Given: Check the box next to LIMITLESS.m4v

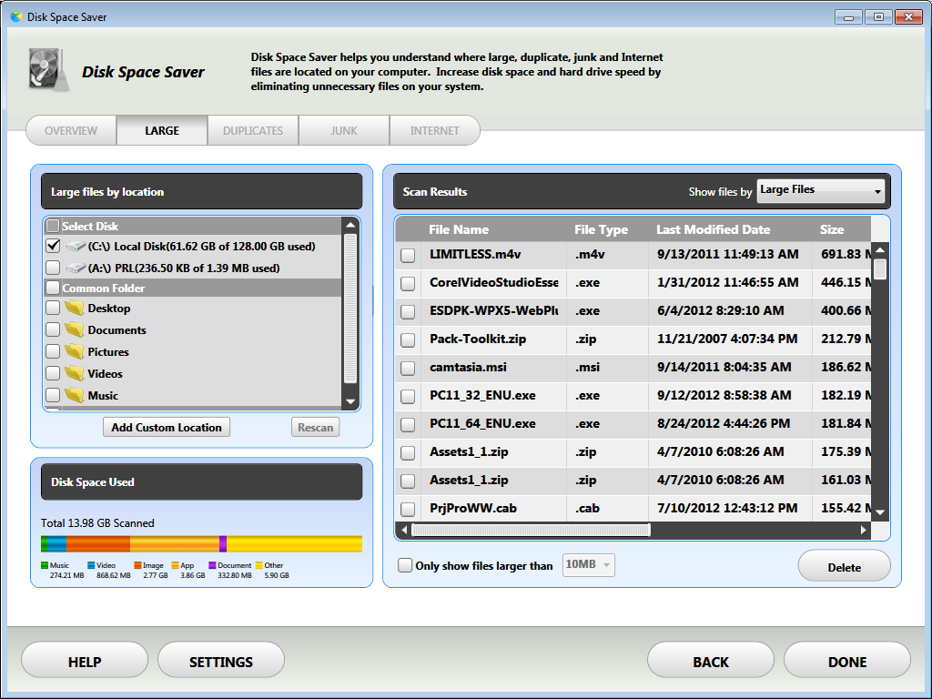Looking at the screenshot, I should point(408,256).
